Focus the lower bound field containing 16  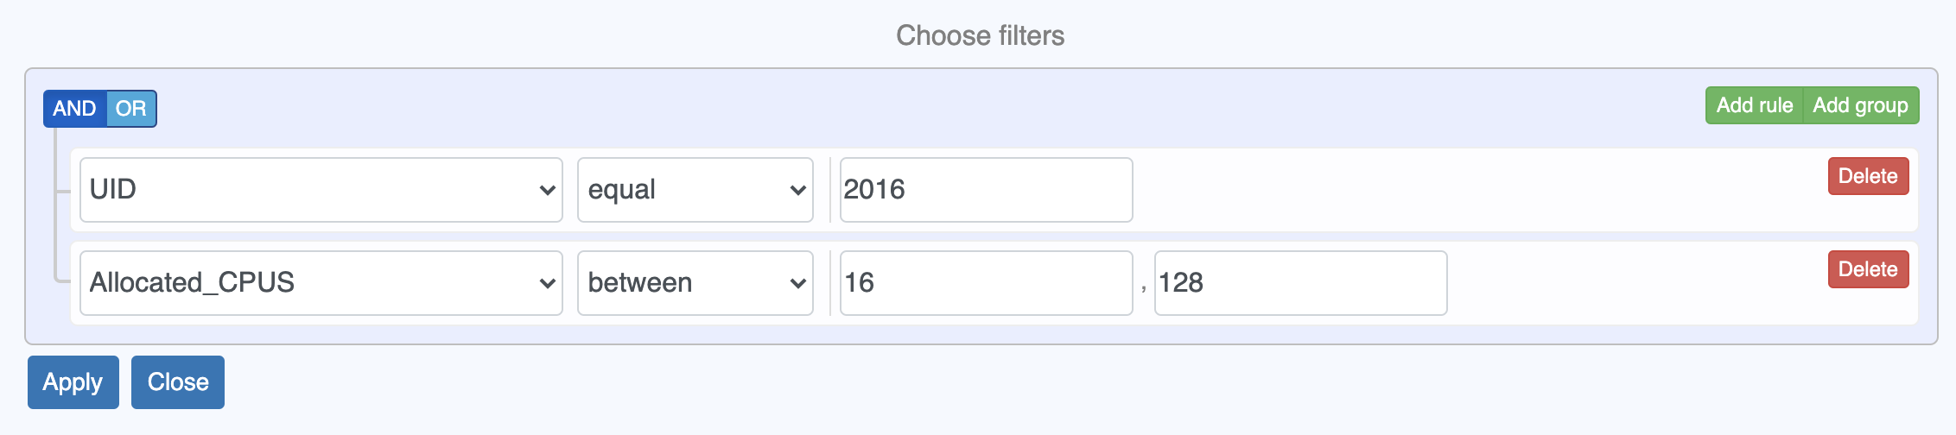click(x=986, y=283)
